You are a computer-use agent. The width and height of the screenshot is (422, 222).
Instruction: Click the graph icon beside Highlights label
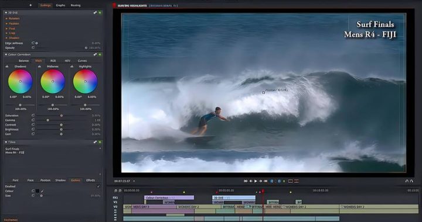[x=72, y=67]
